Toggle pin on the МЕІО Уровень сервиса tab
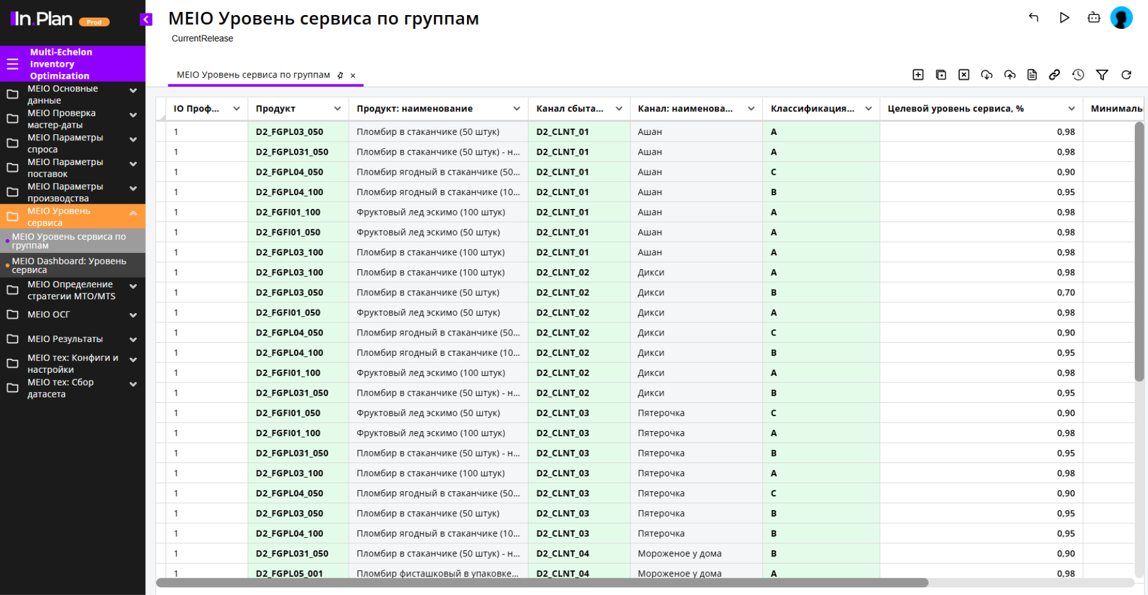The height and width of the screenshot is (595, 1148). [340, 75]
